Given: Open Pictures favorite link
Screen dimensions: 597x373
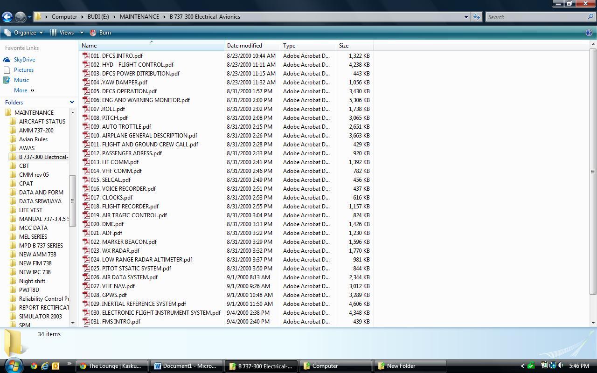Looking at the screenshot, I should coord(24,70).
